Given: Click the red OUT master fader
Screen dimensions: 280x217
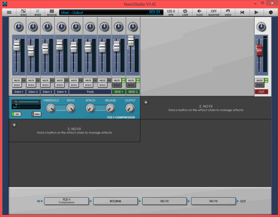Looking at the screenshot, I should 259,50.
